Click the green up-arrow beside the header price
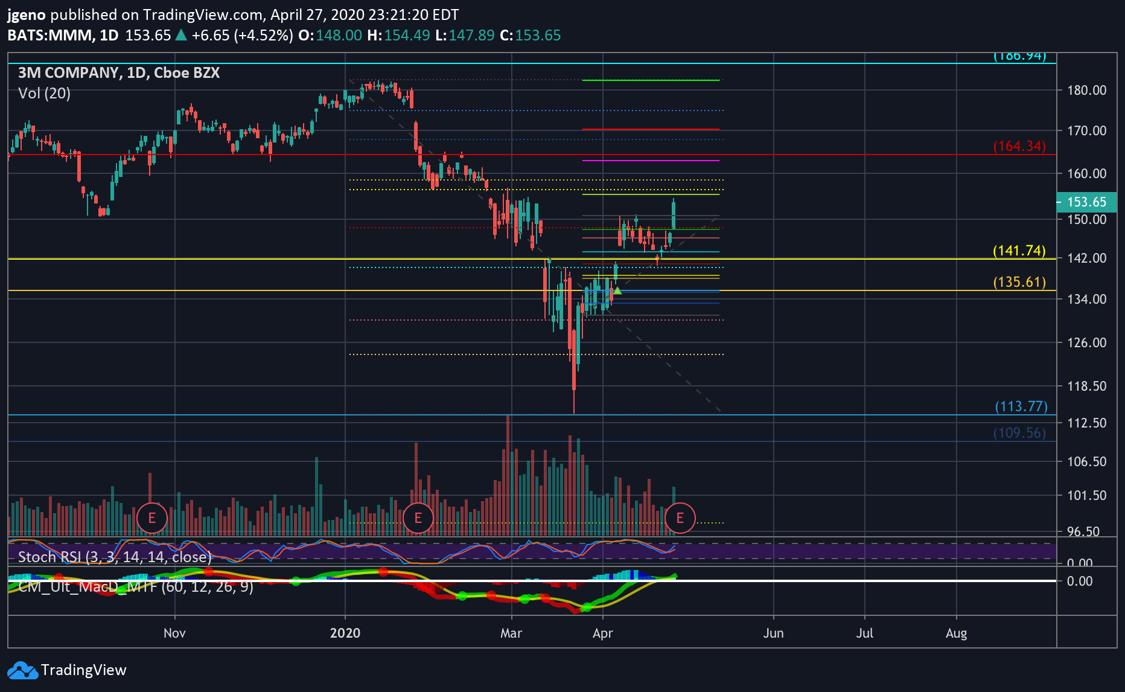This screenshot has height=692, width=1125. coord(180,35)
